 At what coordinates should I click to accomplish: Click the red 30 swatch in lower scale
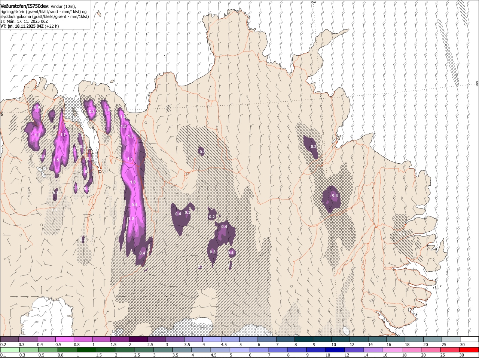pos(469,350)
